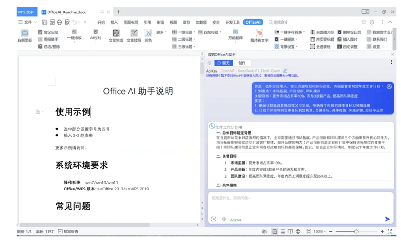Expand the 文件 menu arrow
This screenshot has height=245, width=401.
[x=35, y=22]
